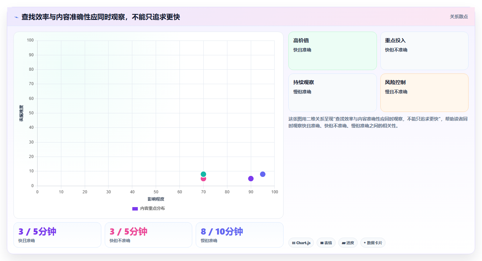Click the x-axis tick label 50
482x261 pixels.
click(156, 192)
